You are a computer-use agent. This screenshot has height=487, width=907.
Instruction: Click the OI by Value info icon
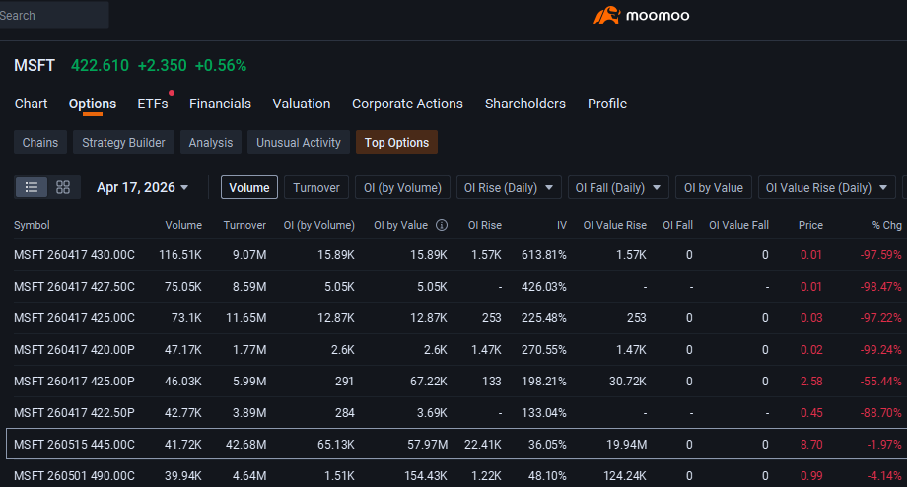pos(442,225)
